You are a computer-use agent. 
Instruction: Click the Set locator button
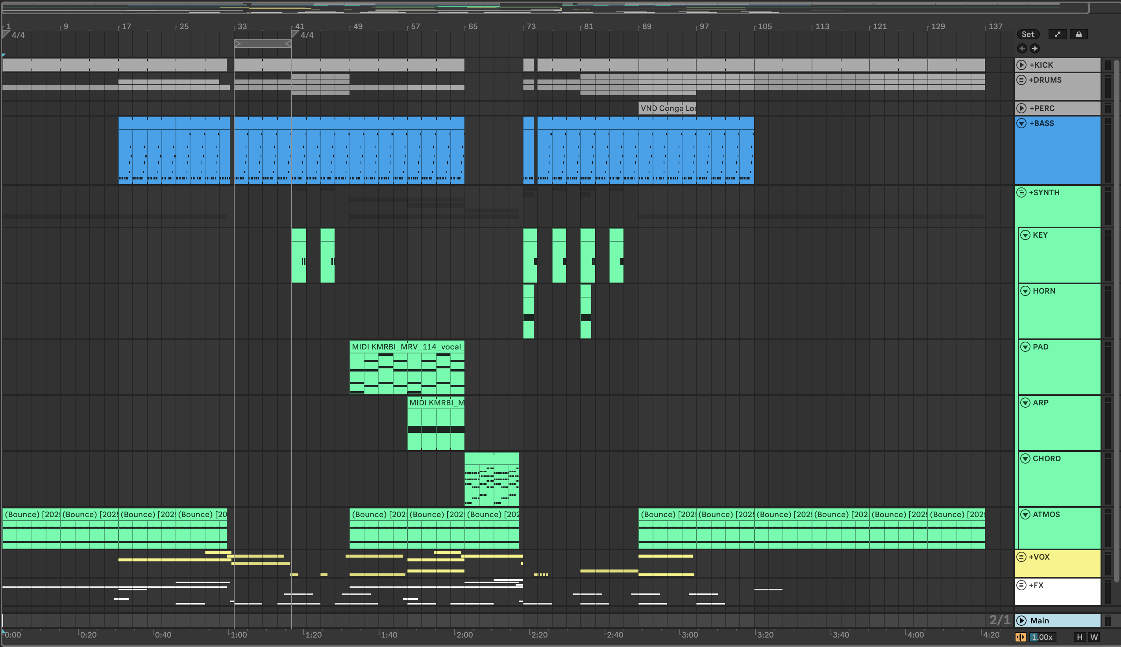point(1028,34)
